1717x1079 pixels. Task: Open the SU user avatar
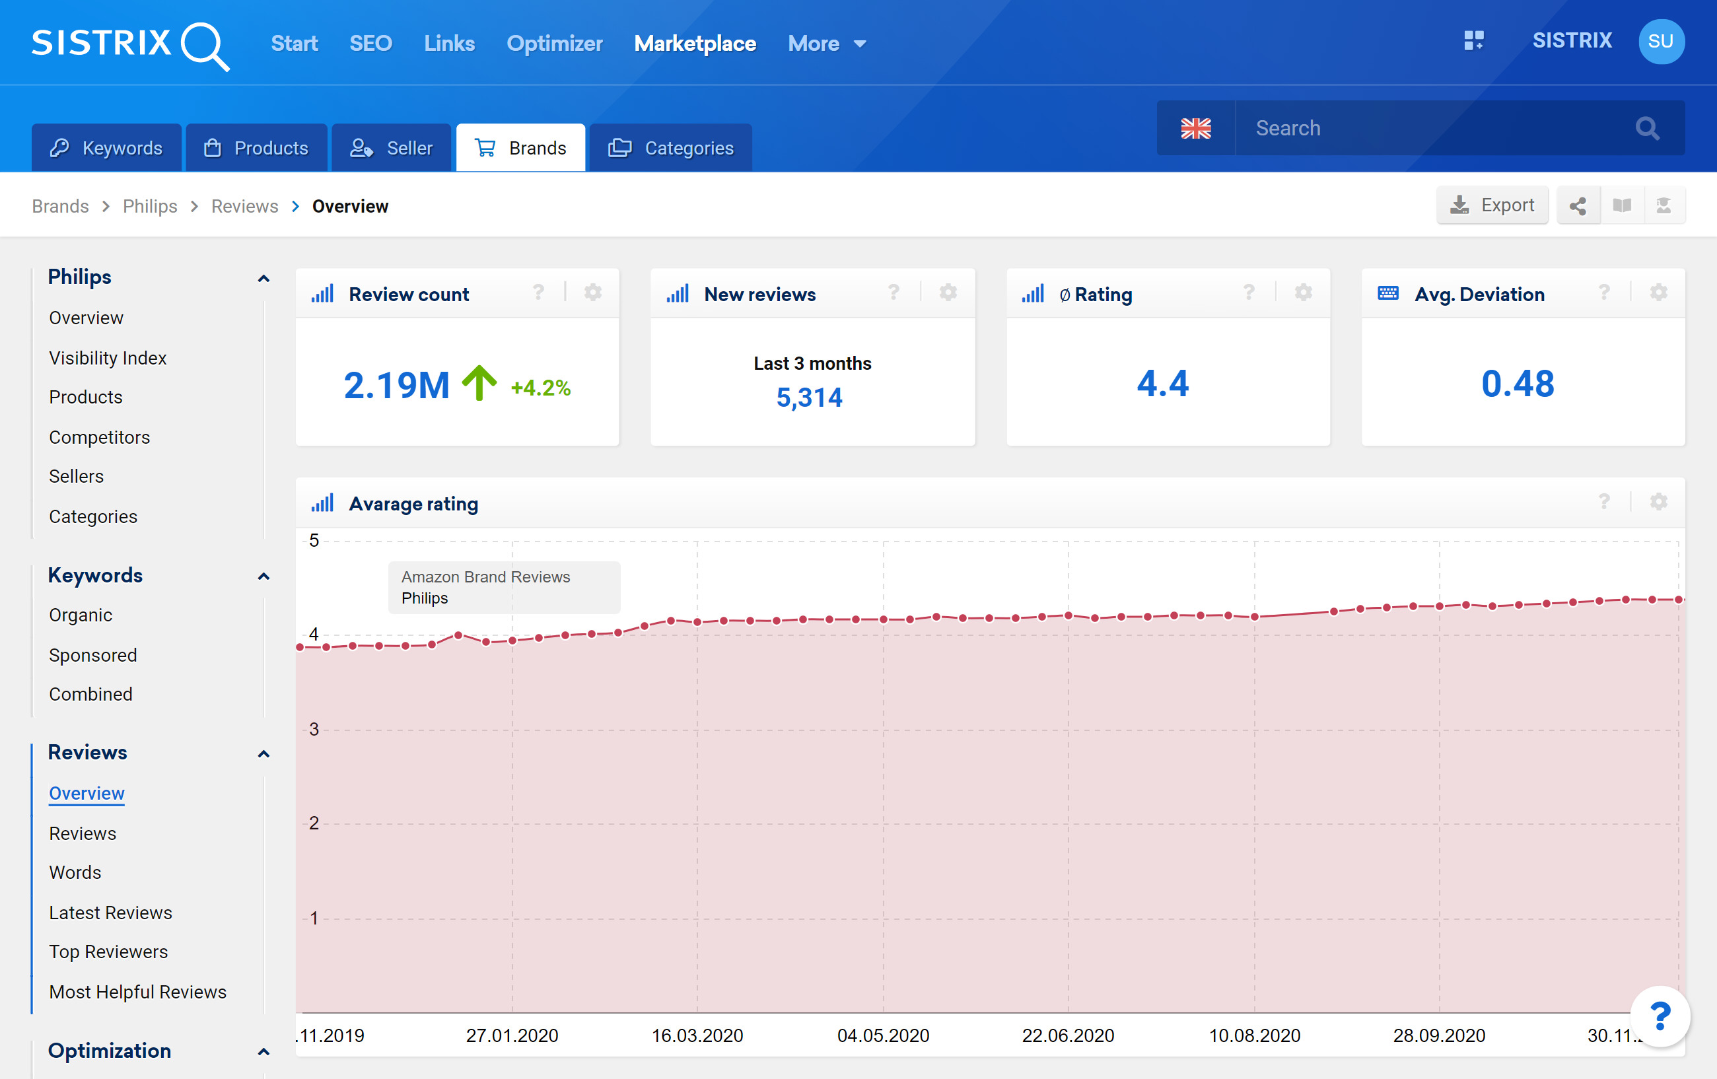(1661, 42)
